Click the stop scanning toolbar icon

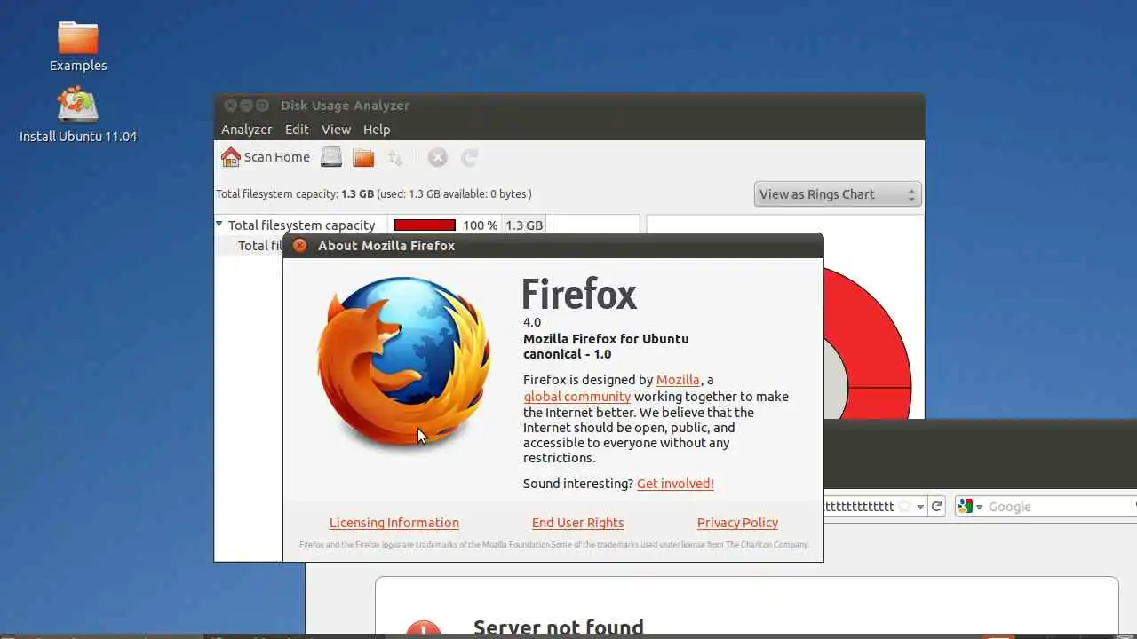[437, 157]
